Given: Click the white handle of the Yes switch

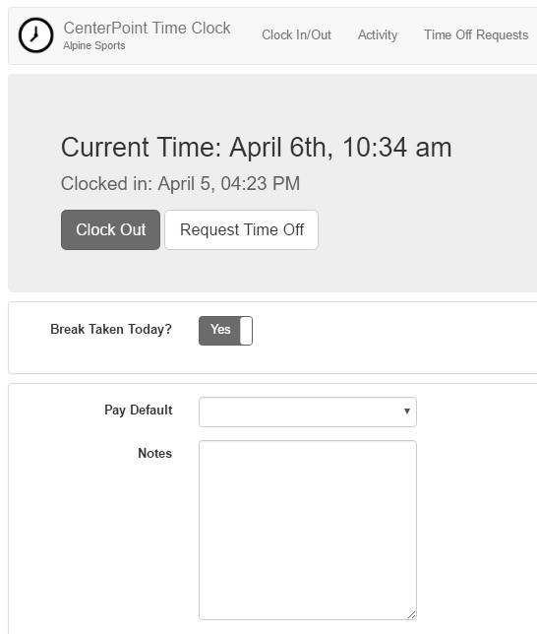Looking at the screenshot, I should [246, 331].
